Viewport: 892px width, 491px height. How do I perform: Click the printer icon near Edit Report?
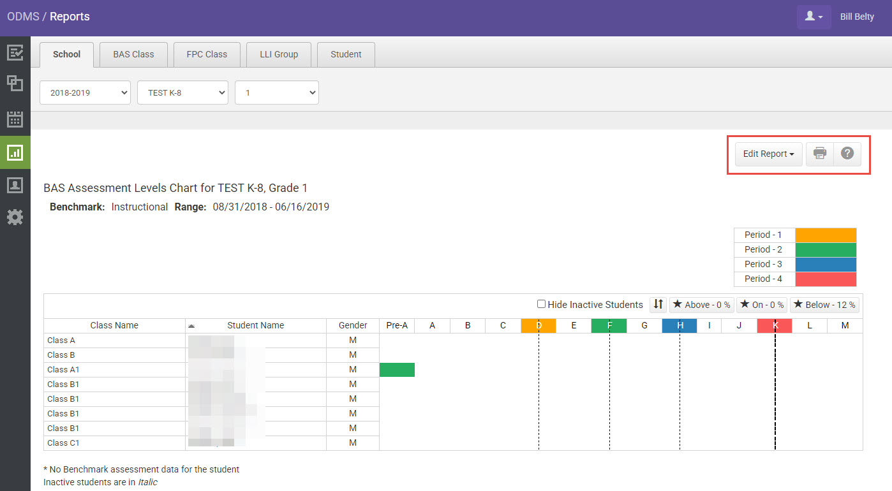[819, 154]
